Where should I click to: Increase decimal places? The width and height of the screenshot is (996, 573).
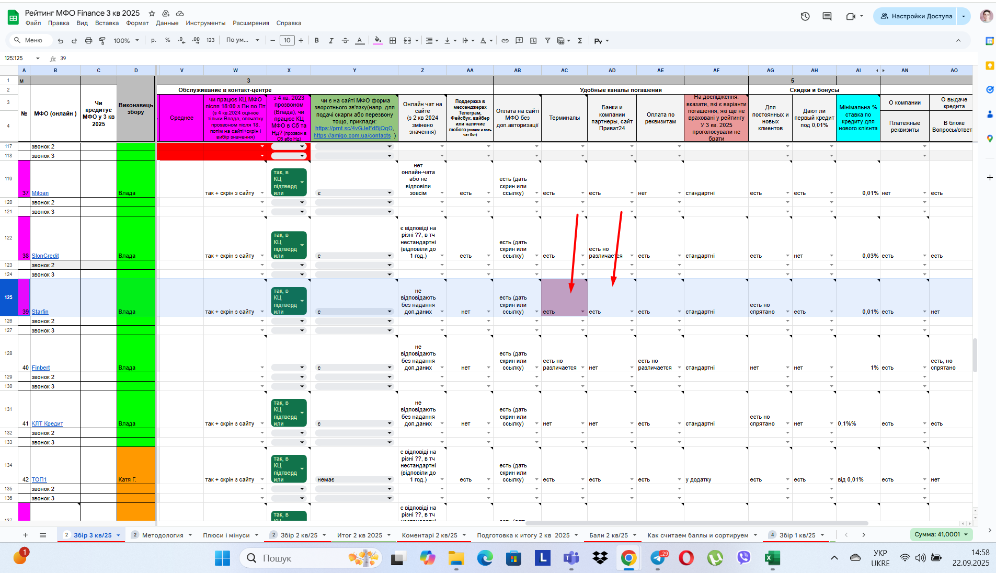[196, 40]
